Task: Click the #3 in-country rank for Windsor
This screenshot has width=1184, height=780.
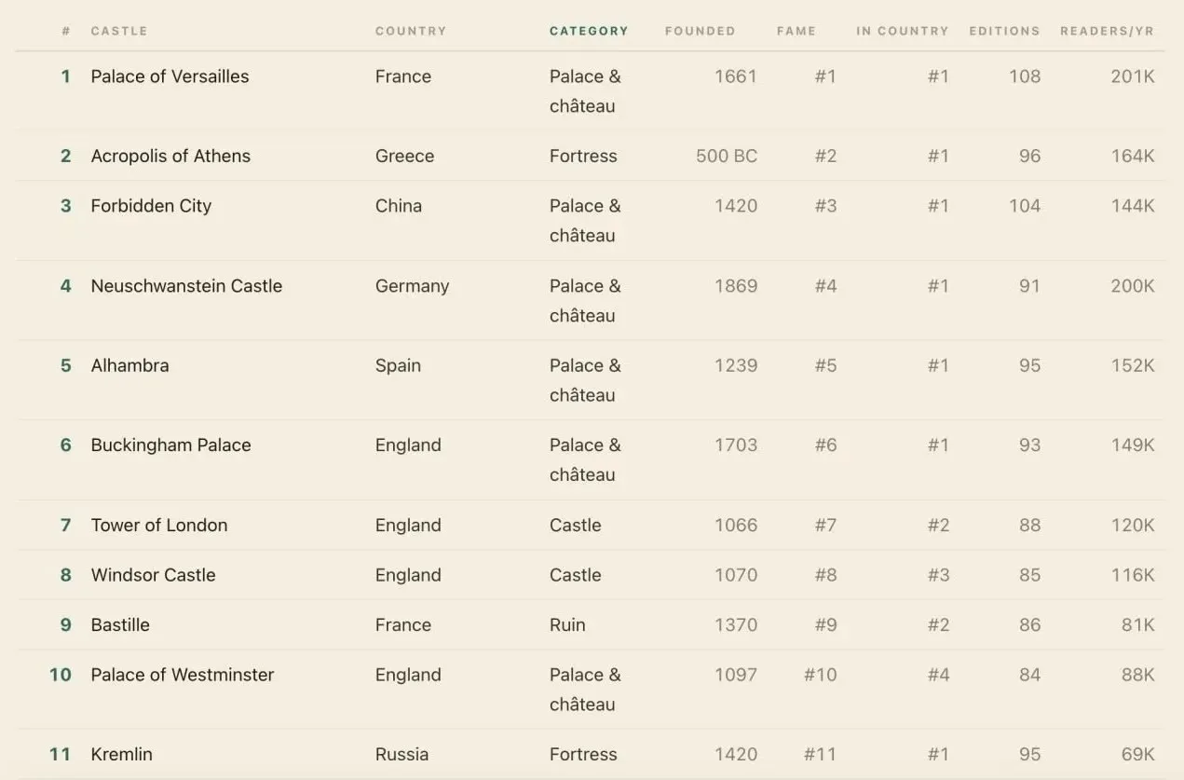Action: [938, 575]
